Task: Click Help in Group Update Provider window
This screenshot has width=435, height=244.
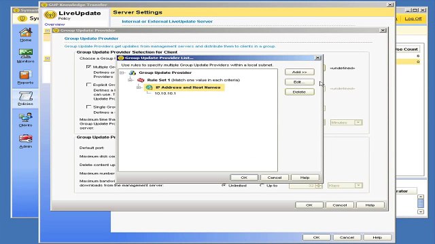Action: tap(370, 205)
